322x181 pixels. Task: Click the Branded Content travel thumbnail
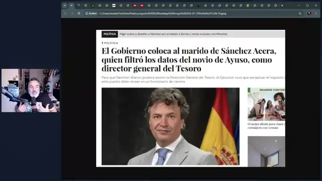[x=266, y=104]
